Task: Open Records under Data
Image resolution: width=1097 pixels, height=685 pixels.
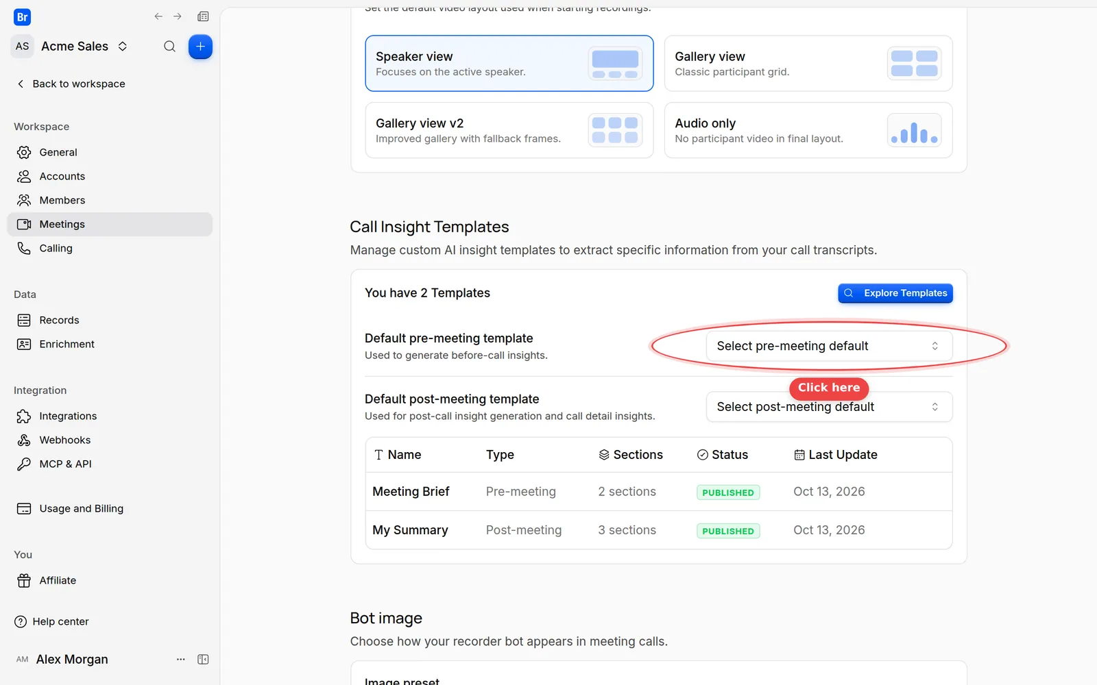Action: coord(110,320)
